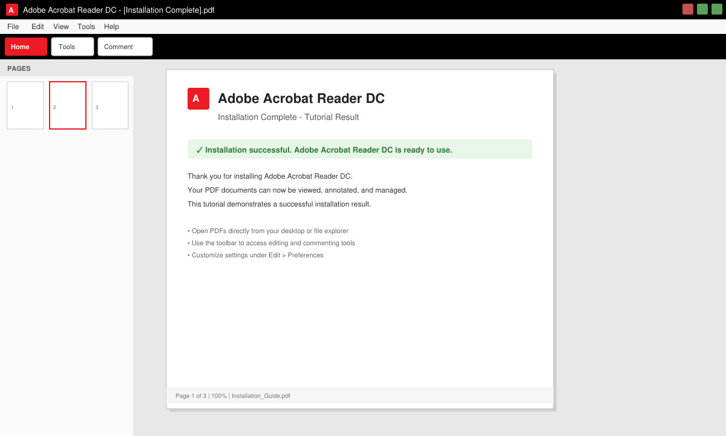
Task: Select page 3 thumbnail
Action: (110, 105)
